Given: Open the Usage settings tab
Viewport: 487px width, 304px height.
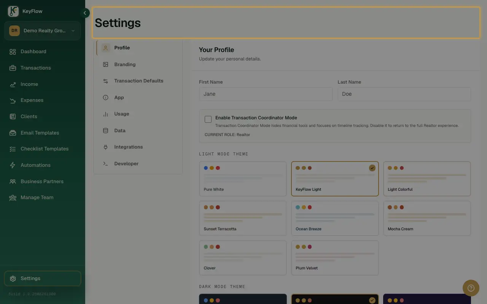Looking at the screenshot, I should (138, 114).
